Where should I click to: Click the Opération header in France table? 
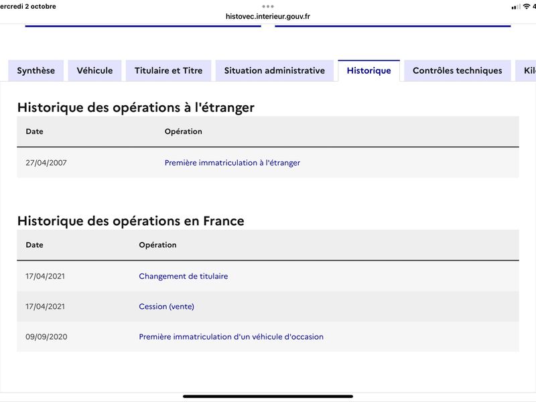point(157,245)
